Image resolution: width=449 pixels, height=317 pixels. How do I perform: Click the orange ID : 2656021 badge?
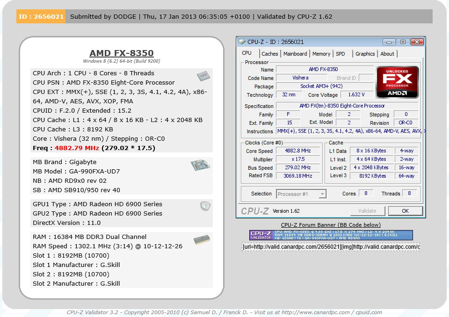(x=41, y=17)
